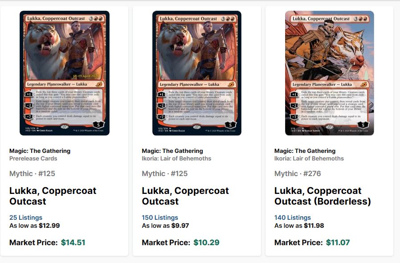Open the Borderless Lukka card image
Viewport: 400px width, 263px height.
(x=329, y=73)
